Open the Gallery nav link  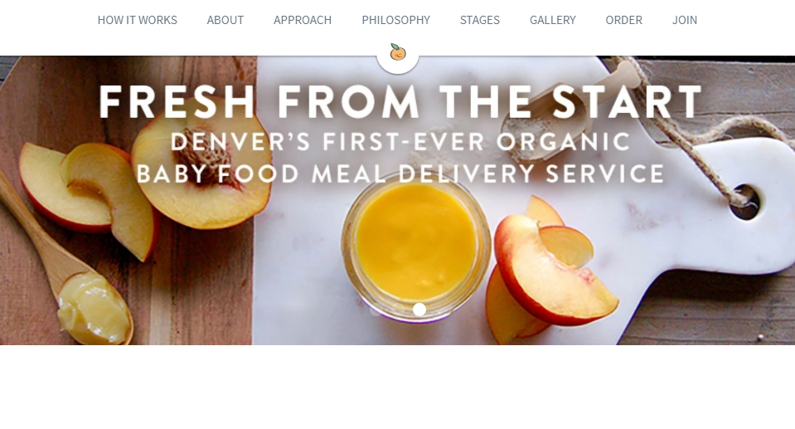pos(553,20)
